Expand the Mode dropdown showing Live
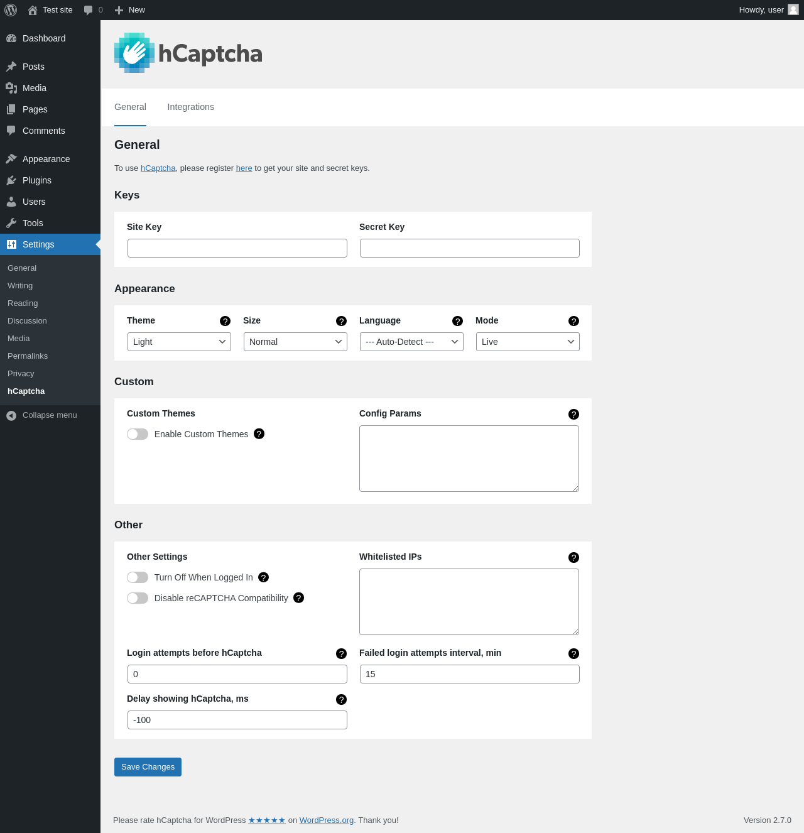 point(528,342)
